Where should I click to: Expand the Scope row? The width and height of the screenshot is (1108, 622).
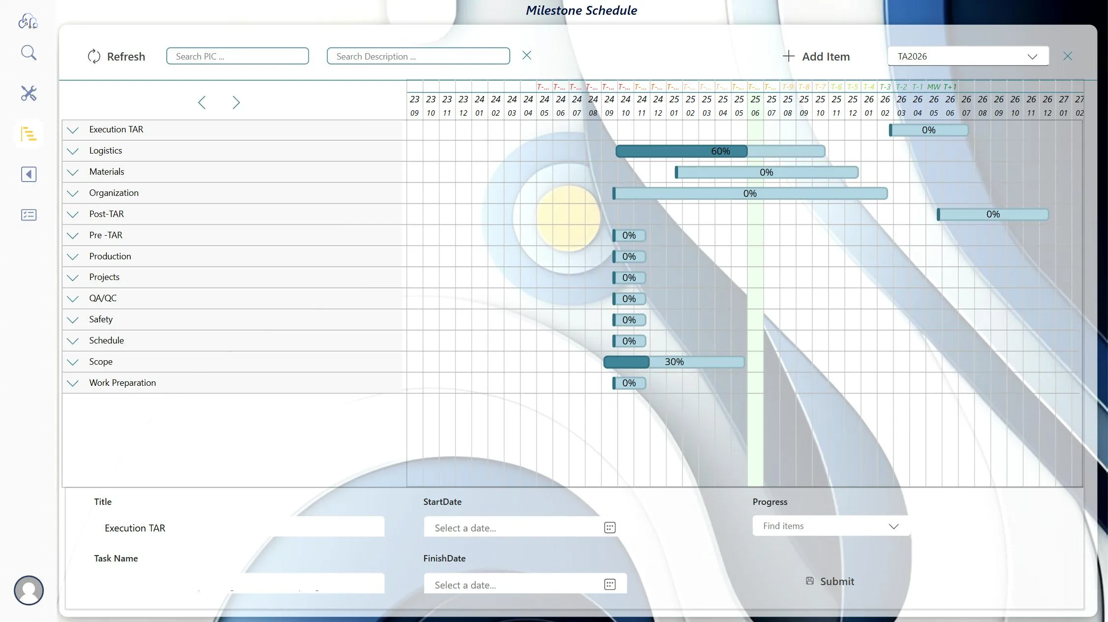73,362
